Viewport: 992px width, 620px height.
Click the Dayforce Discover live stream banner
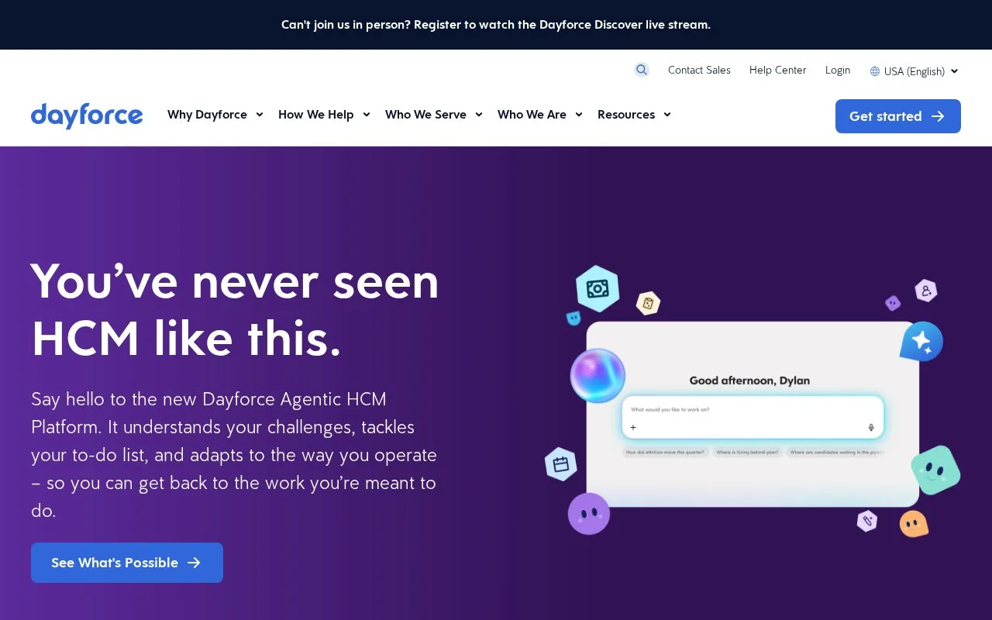point(496,25)
